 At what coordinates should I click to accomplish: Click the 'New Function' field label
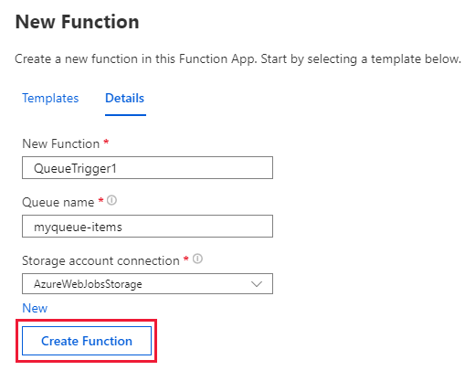(x=61, y=143)
